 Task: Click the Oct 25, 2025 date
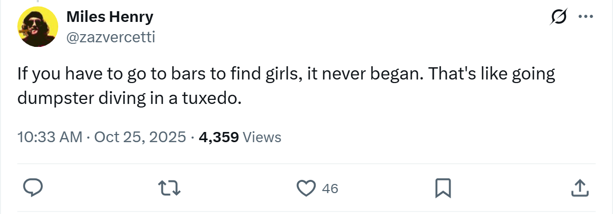140,137
